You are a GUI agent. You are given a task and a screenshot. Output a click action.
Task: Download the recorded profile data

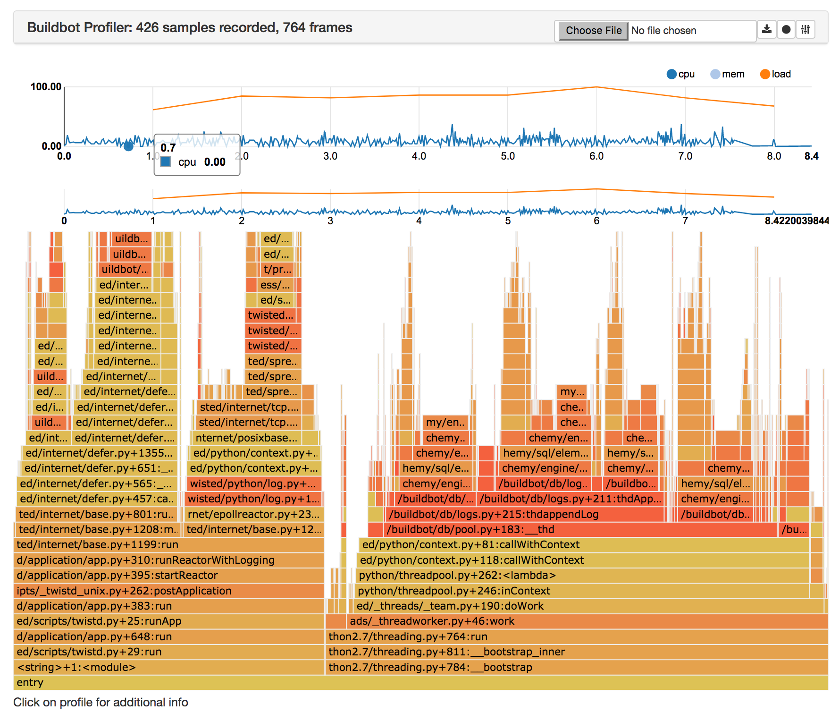[767, 29]
